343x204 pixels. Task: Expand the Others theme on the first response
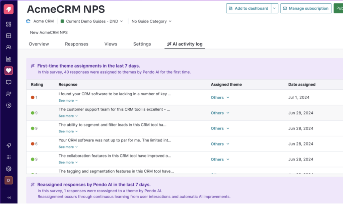[220, 97]
